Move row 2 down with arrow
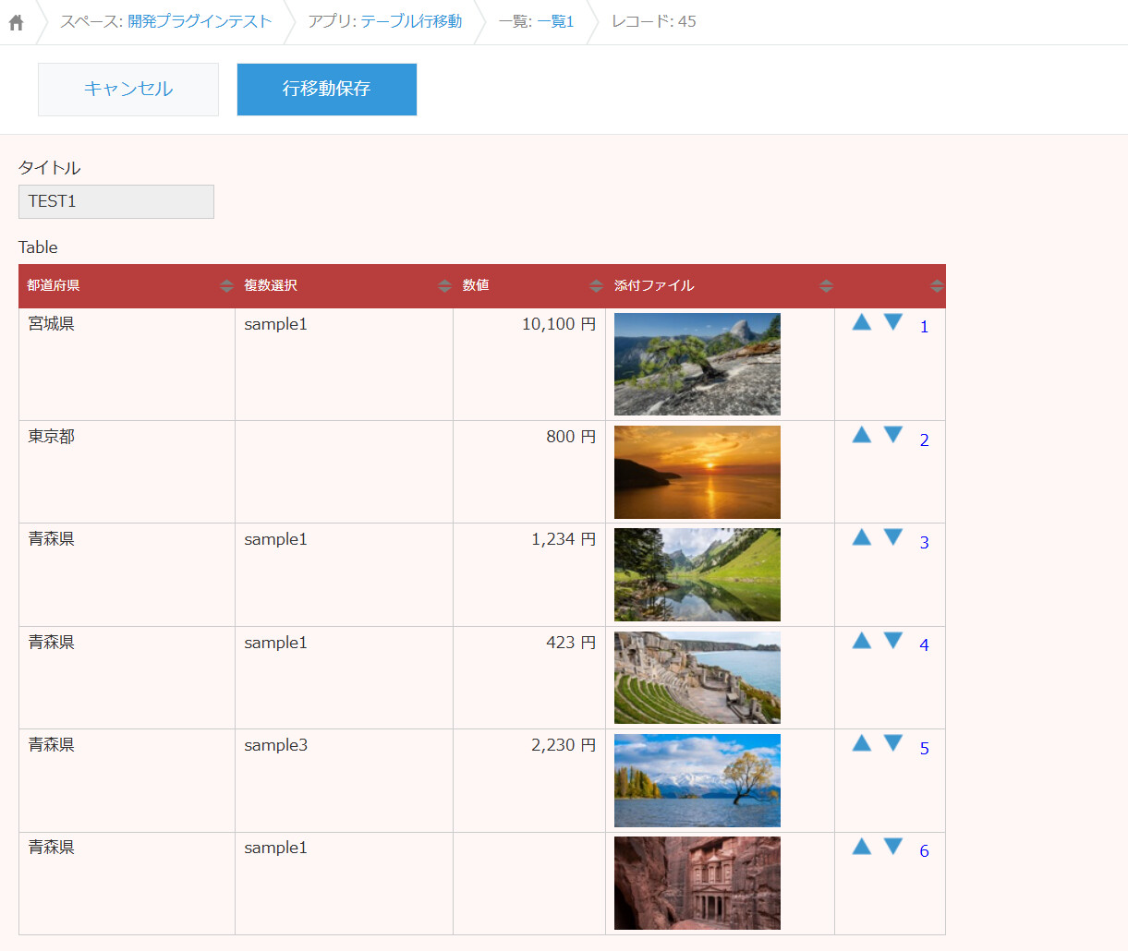Image resolution: width=1128 pixels, height=951 pixels. (x=892, y=435)
